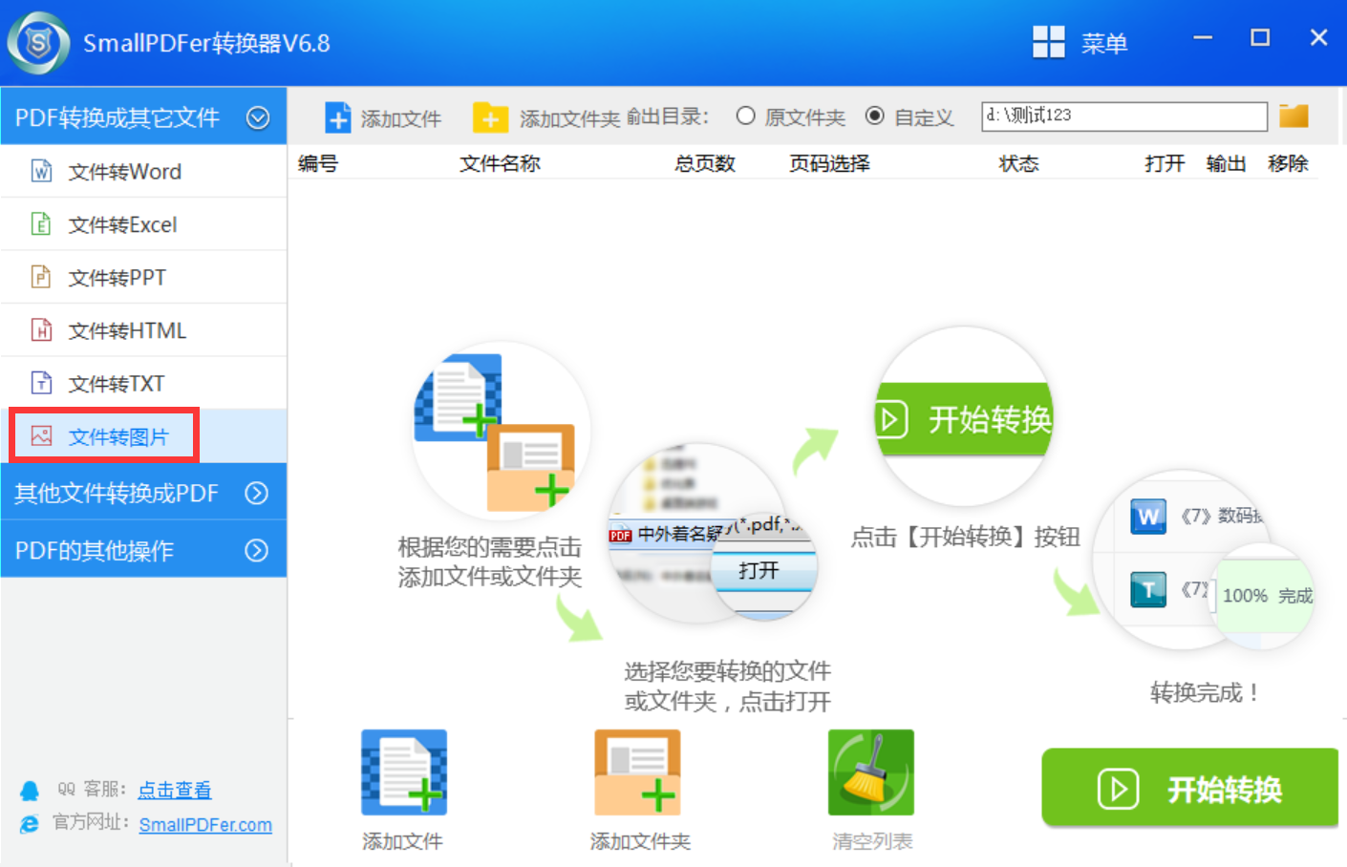
Task: Click the 添加文件 text in toolbar
Action: (401, 118)
